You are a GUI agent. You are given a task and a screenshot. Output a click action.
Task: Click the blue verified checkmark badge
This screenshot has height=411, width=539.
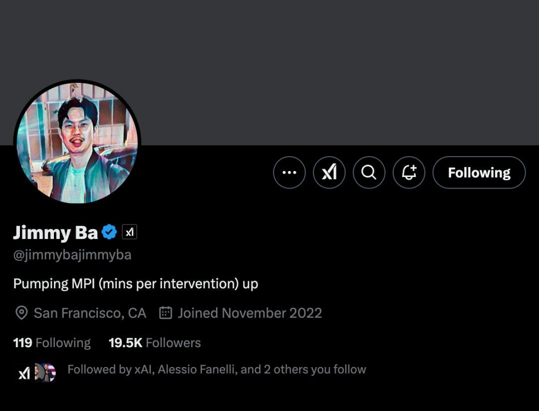tap(109, 232)
